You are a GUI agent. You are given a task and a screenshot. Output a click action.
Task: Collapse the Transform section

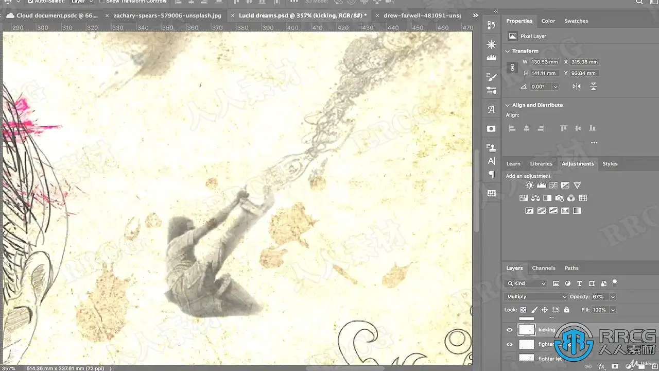click(508, 51)
